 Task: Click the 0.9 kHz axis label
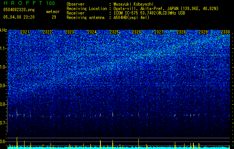tap(3, 86)
